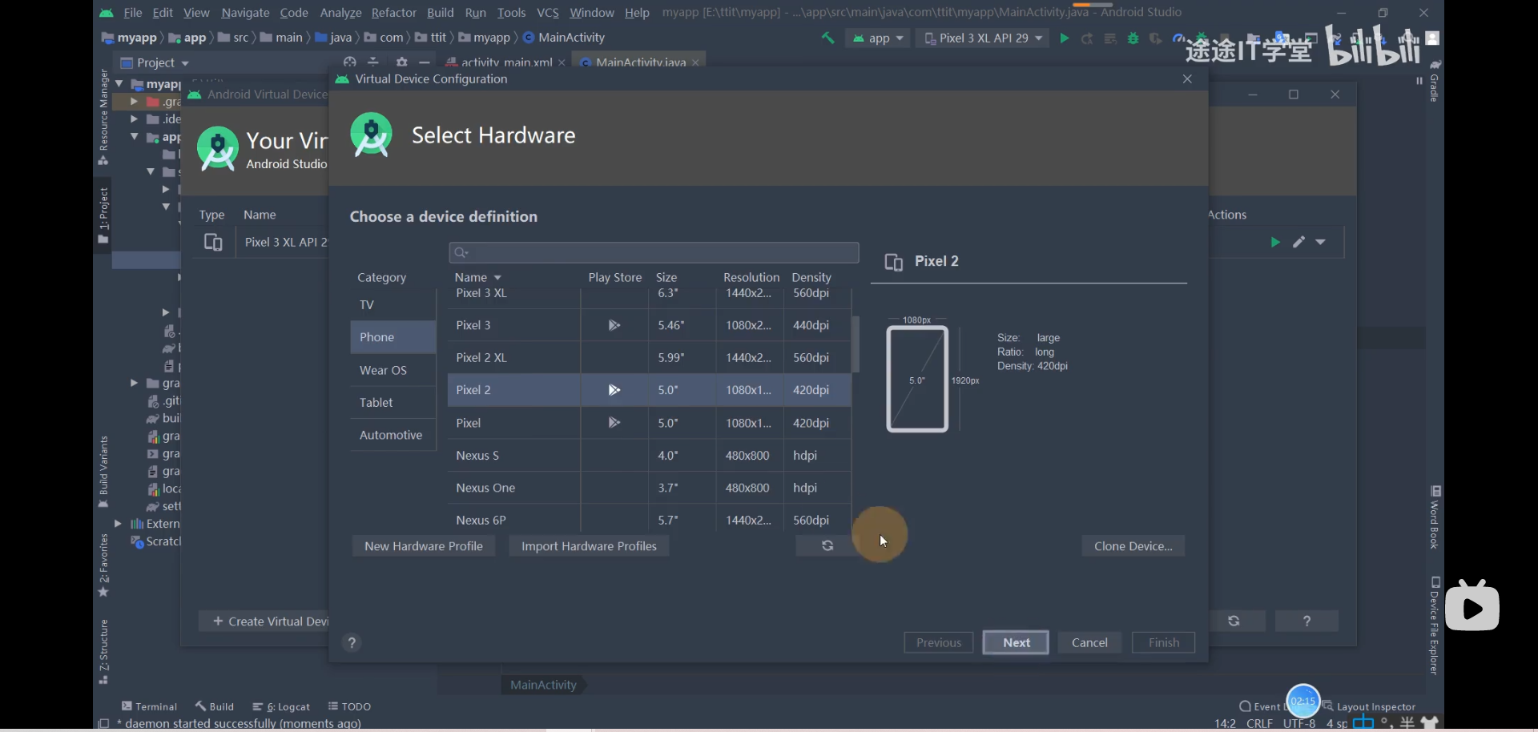Refresh the hardware device list
The width and height of the screenshot is (1538, 732).
[827, 545]
